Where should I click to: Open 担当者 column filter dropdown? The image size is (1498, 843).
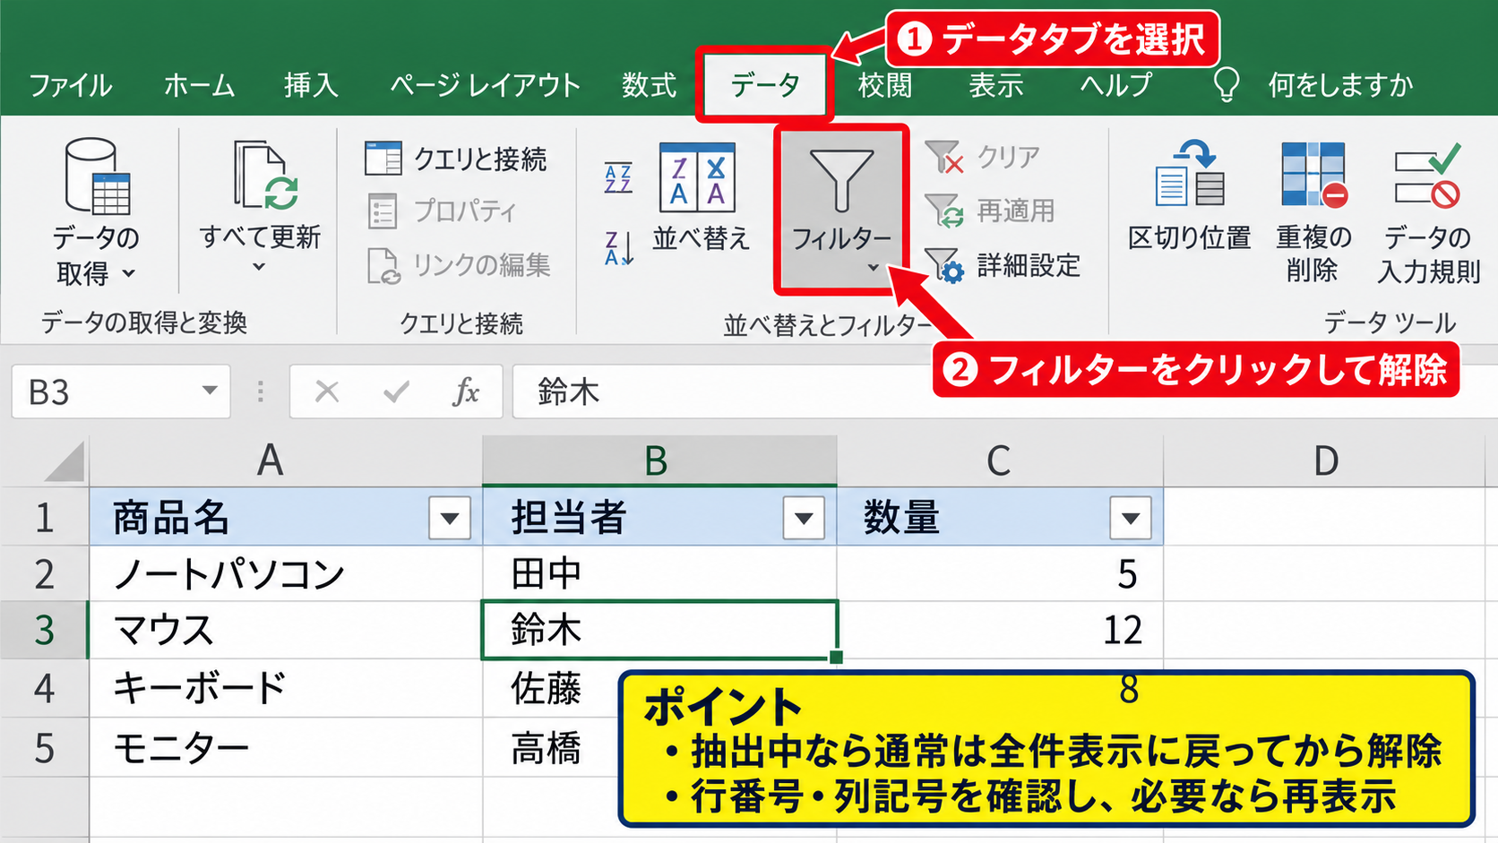click(x=804, y=518)
